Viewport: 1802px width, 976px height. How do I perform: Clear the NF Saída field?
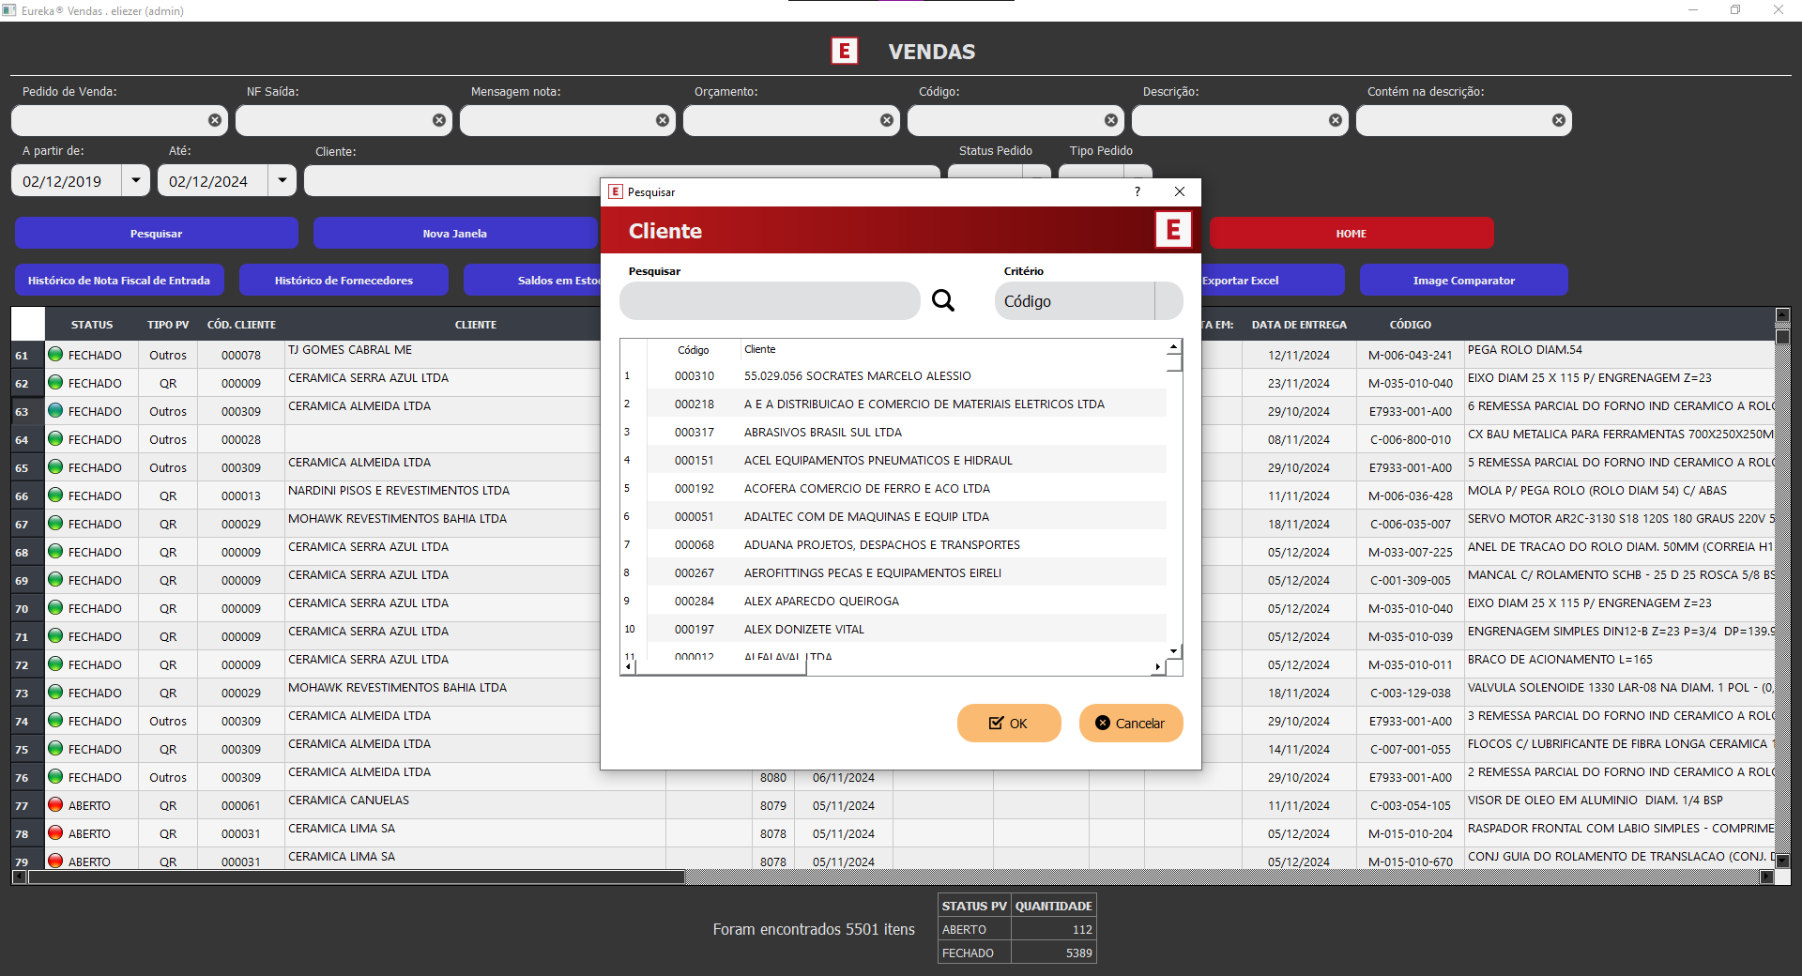pos(439,120)
